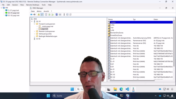Click the action pane toggle icon after help

click(60, 15)
